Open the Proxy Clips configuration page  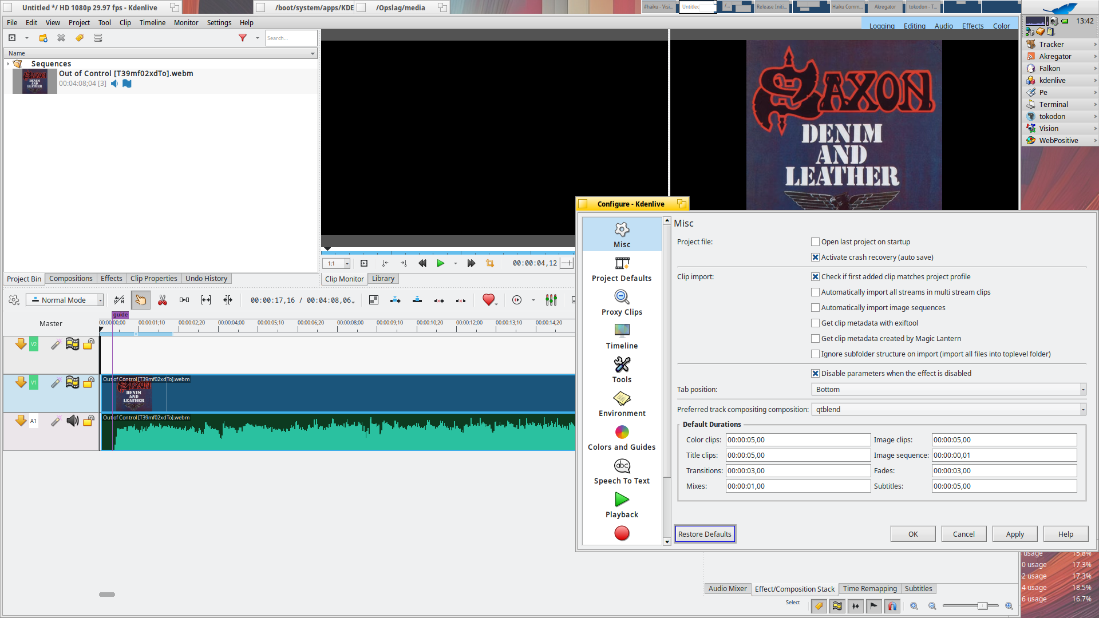coord(622,303)
